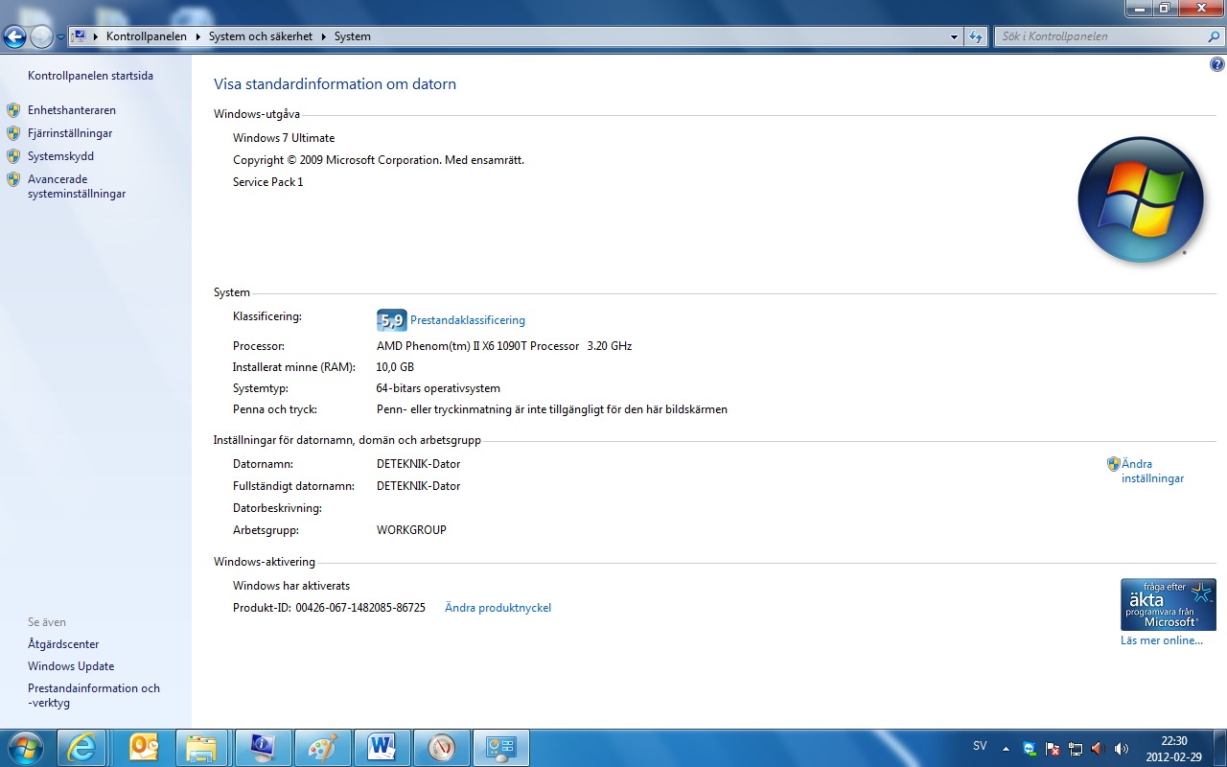The image size is (1227, 767).
Task: Refresh the page using address bar button
Action: pos(976,36)
